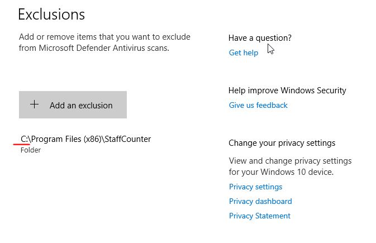The height and width of the screenshot is (243, 376).
Task: Open the Privacy dashboard link
Action: [x=260, y=201]
